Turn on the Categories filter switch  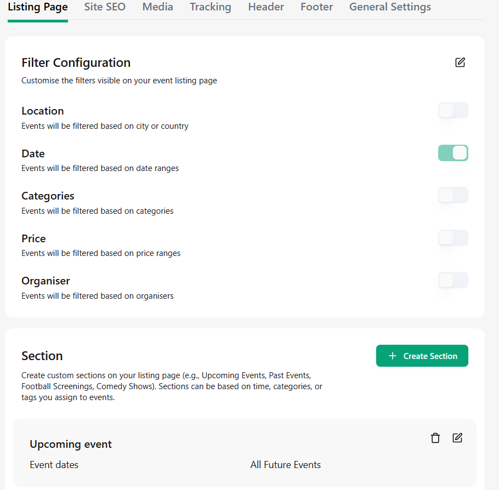(453, 195)
